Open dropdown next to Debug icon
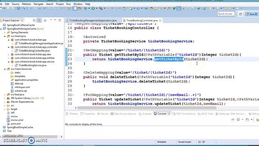The width and height of the screenshot is (259, 146). click(89, 8)
